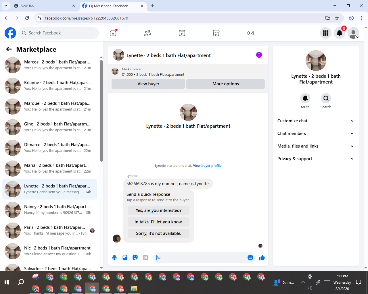Open emoji picker in message box

(x=250, y=258)
